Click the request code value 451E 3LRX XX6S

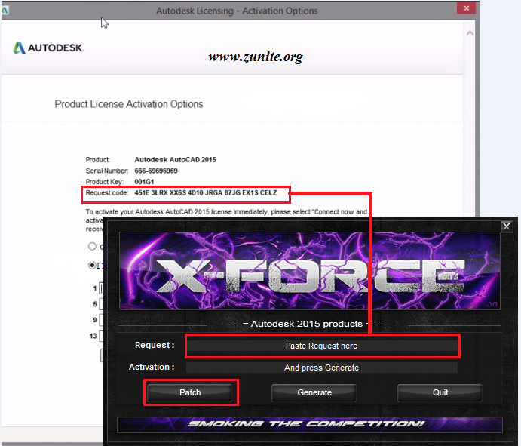click(206, 193)
